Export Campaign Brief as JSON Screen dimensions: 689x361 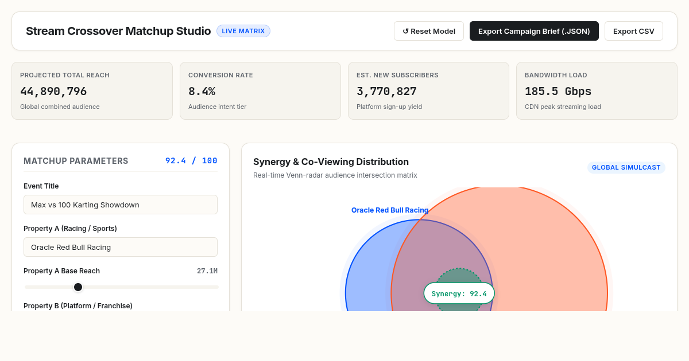click(534, 31)
